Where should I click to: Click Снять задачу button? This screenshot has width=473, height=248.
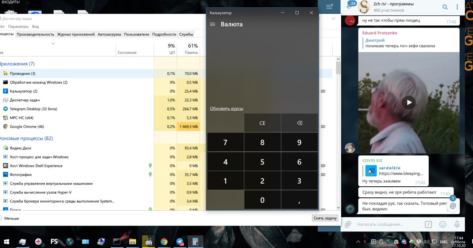pos(325,218)
